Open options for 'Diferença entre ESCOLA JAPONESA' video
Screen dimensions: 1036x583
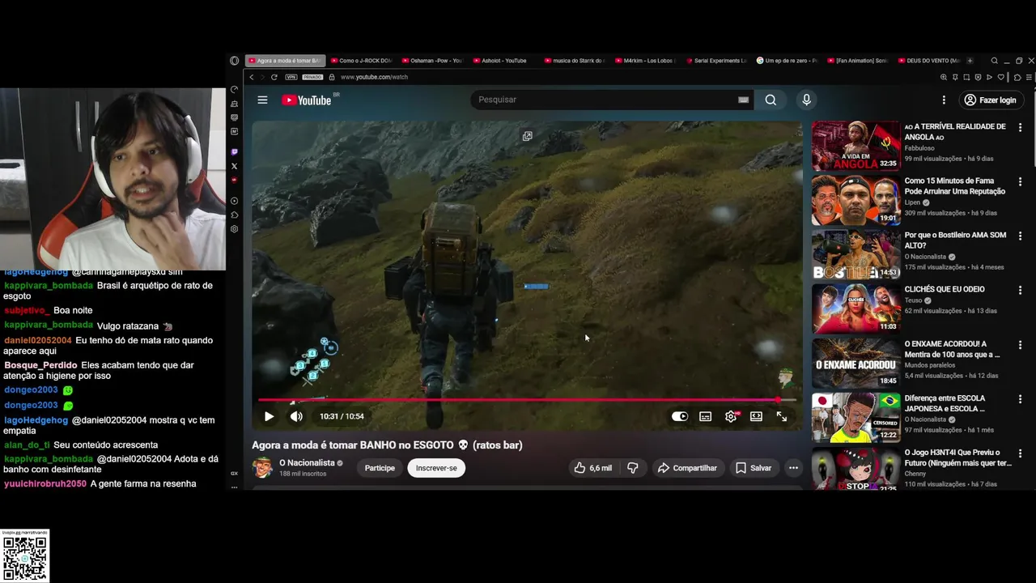[x=1020, y=399]
